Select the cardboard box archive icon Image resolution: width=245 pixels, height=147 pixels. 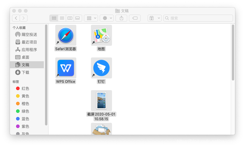(101, 129)
